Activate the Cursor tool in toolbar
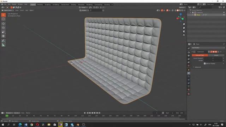This screenshot has width=226, height=127. 4,19
